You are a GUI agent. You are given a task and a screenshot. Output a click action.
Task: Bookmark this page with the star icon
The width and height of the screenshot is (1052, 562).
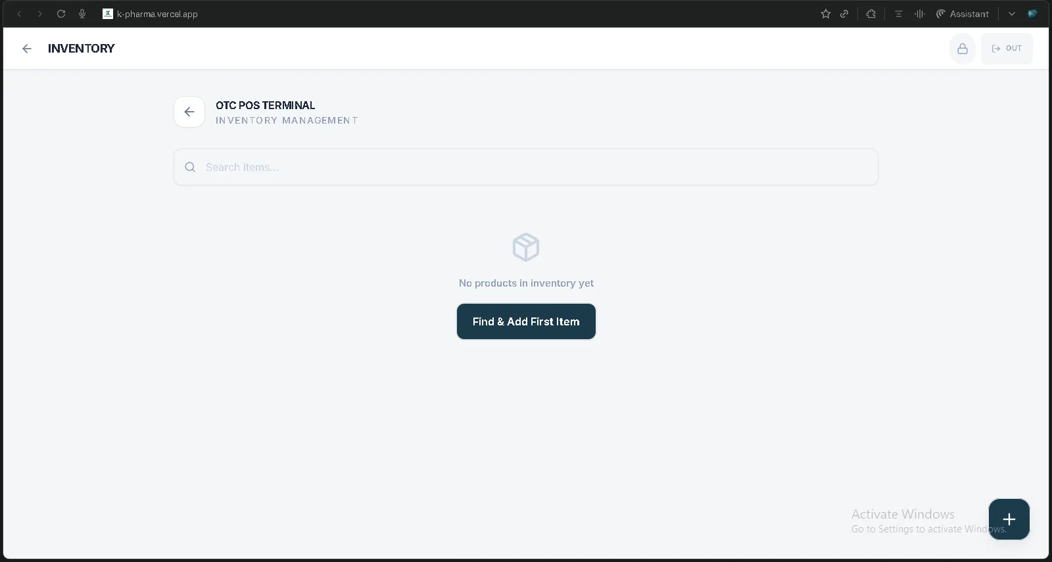click(x=826, y=14)
